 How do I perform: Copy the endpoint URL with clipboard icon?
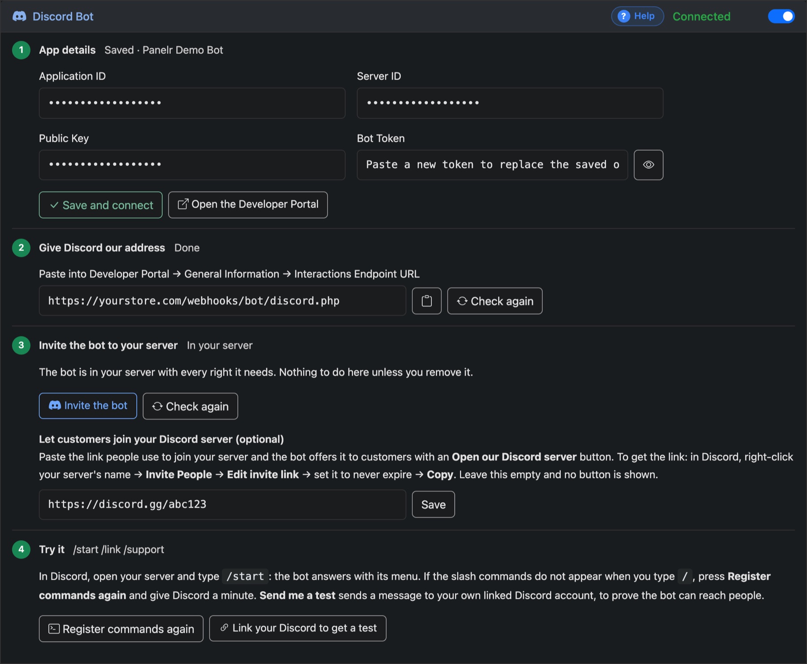[427, 301]
